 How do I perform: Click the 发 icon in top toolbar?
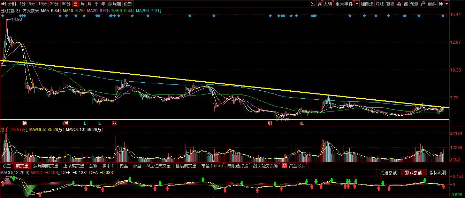(x=313, y=4)
